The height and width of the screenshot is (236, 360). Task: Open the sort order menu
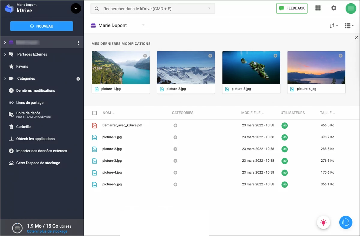(334, 26)
